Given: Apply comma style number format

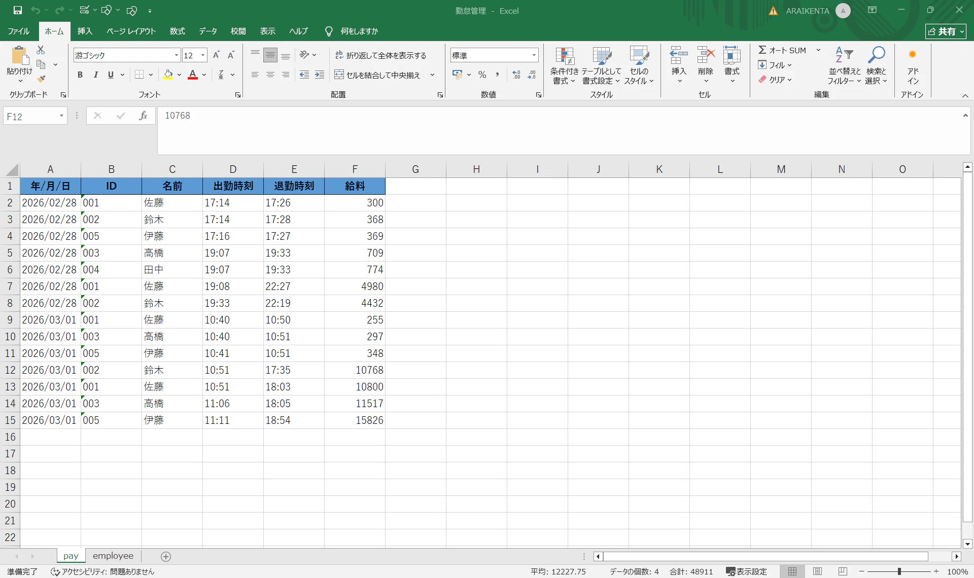Looking at the screenshot, I should pos(497,75).
